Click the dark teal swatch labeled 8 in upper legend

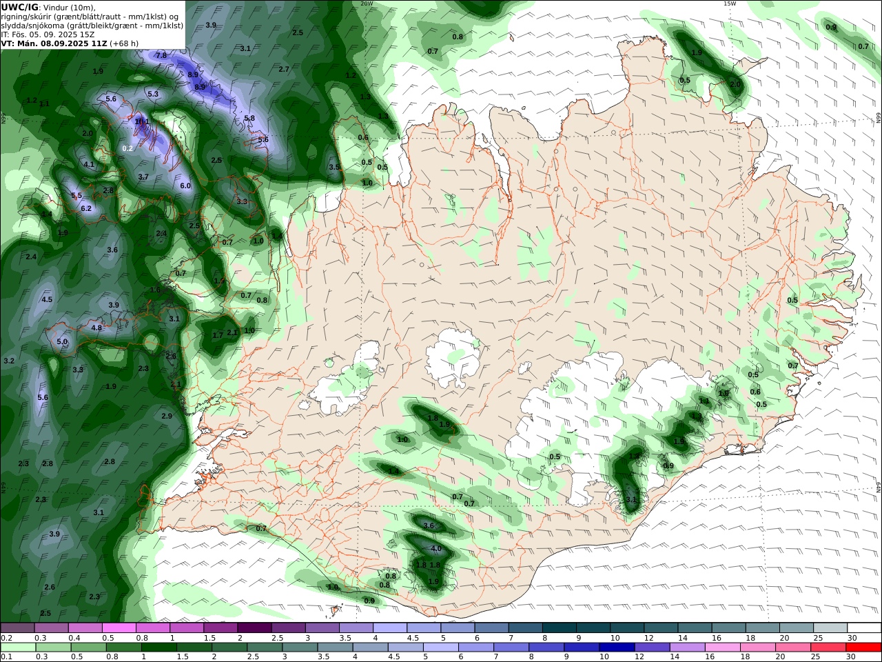(x=559, y=628)
